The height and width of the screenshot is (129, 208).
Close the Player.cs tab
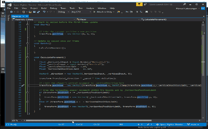coord(27,16)
